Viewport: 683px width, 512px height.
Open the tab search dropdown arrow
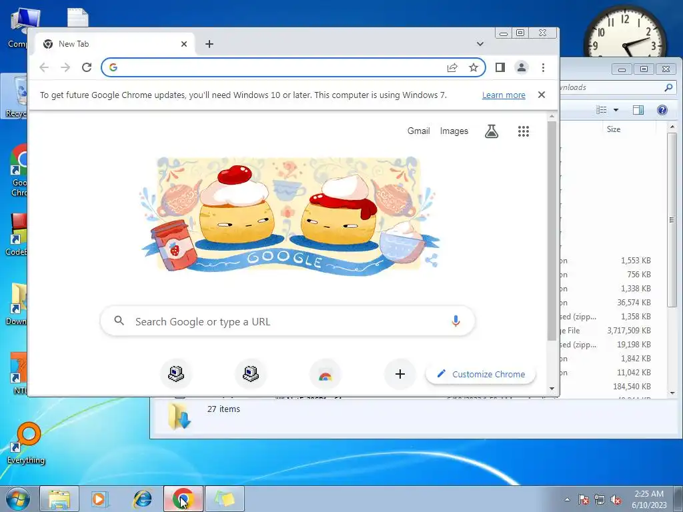tap(480, 44)
